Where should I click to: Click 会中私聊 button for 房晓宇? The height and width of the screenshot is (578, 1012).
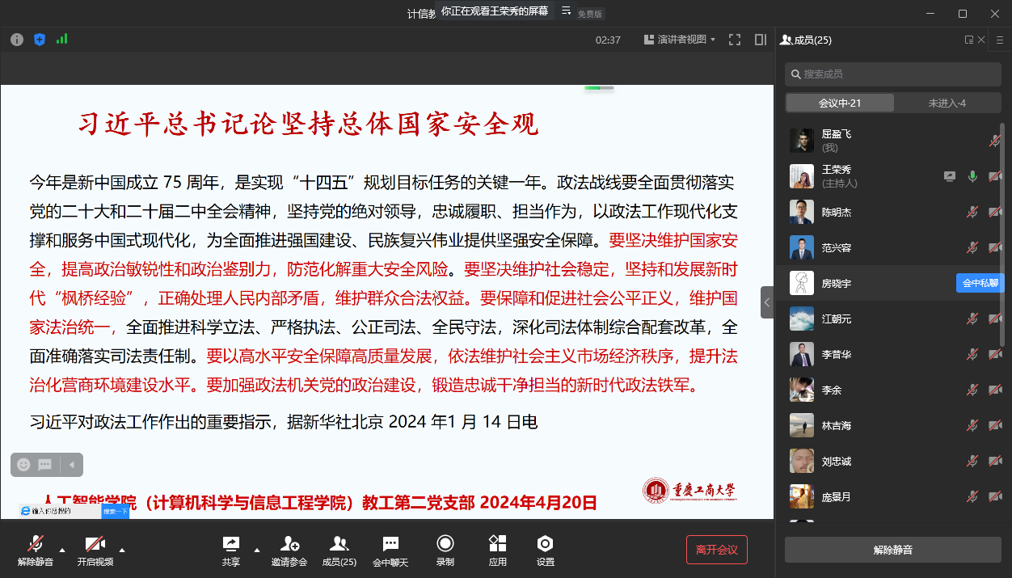point(980,283)
